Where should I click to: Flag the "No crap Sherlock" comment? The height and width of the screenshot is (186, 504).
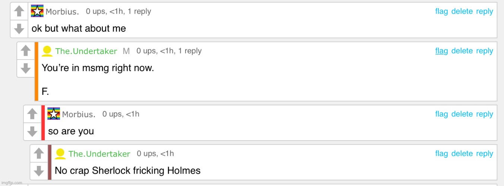point(441,154)
